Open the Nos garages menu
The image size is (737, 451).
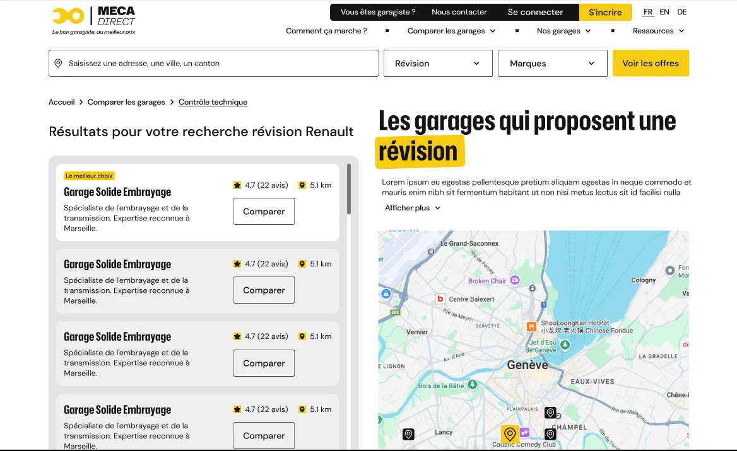point(563,31)
